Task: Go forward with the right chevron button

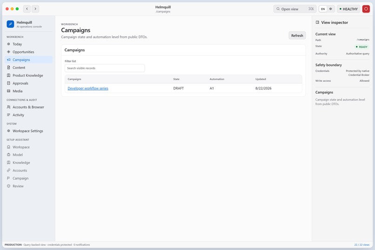Action: point(35,9)
